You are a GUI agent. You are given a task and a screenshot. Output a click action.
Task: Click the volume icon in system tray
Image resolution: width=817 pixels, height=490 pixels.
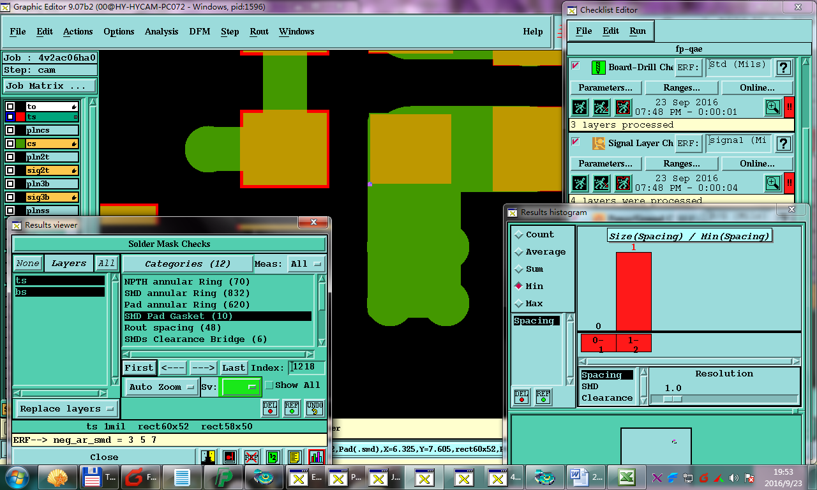click(734, 477)
